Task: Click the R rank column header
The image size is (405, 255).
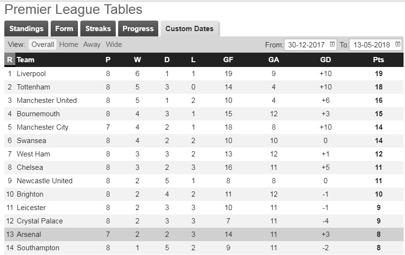Action: tap(10, 60)
